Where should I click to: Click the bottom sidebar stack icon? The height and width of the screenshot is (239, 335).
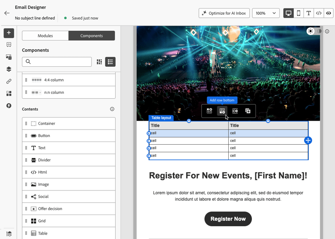[9, 234]
